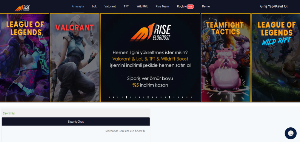Select TFT in the navigation bar

pos(126,6)
